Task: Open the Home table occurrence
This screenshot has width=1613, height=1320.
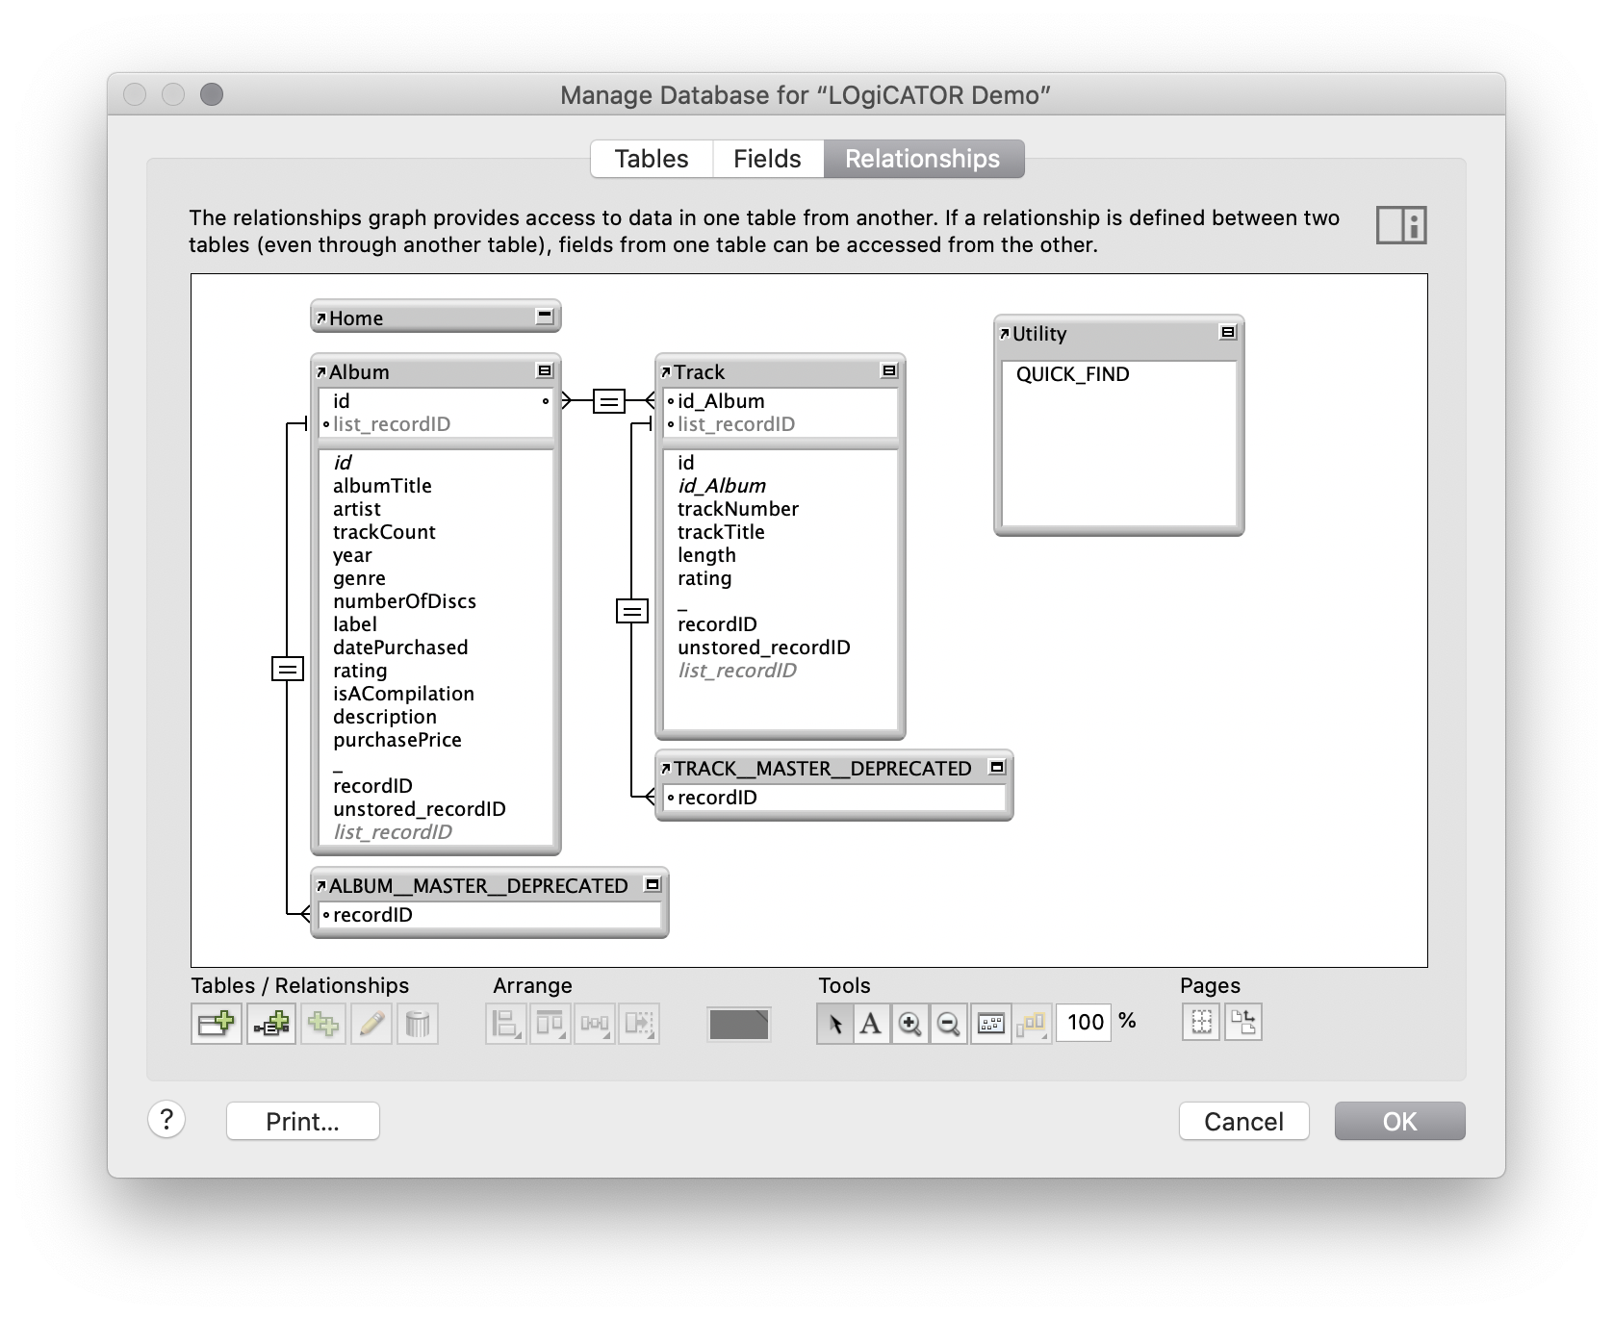Action: (x=321, y=317)
